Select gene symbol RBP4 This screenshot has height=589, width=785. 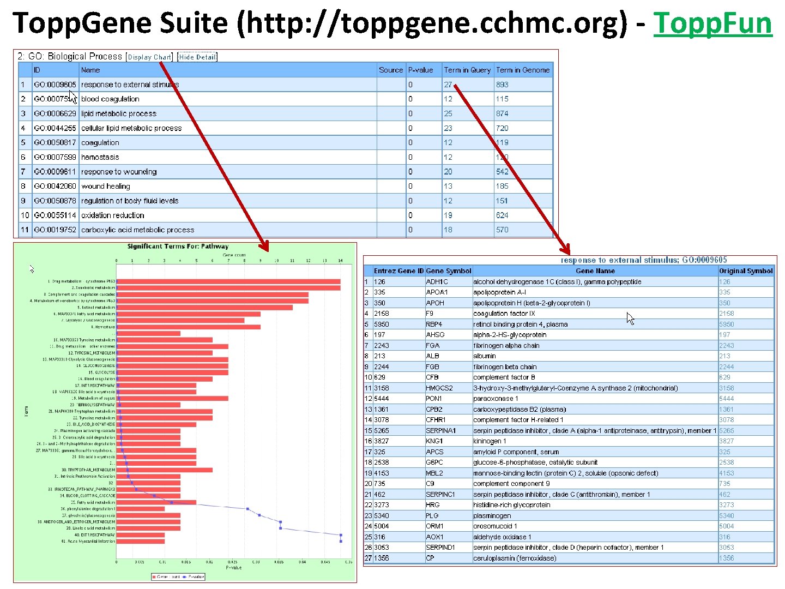click(x=434, y=324)
